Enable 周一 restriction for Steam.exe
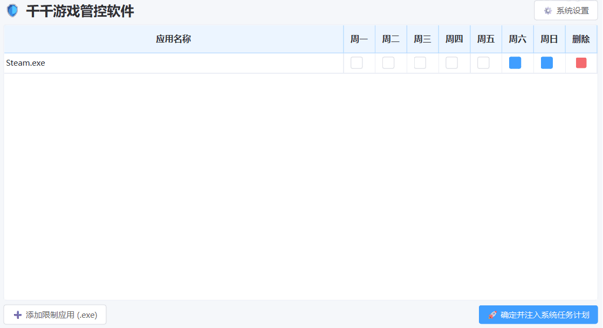Image resolution: width=603 pixels, height=328 pixels. [x=357, y=63]
